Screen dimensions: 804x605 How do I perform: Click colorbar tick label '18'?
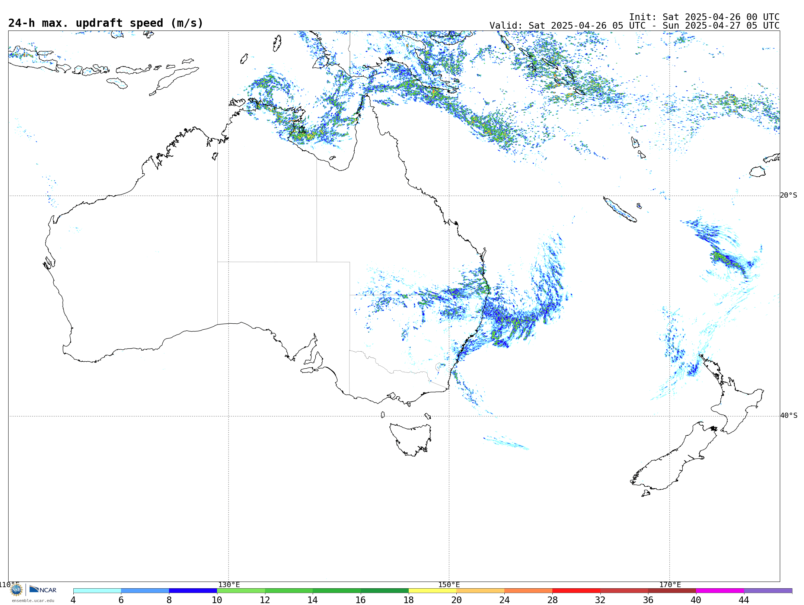click(x=409, y=600)
